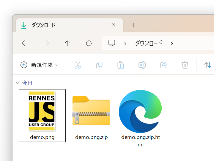This screenshot has height=161, width=214.
Task: Select the 今日 group header text
Action: coord(27,83)
